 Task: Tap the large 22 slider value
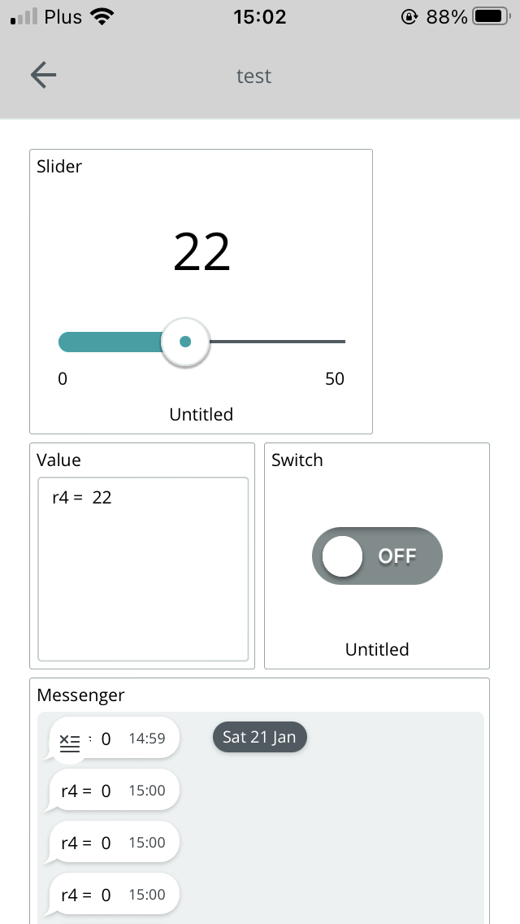[201, 251]
